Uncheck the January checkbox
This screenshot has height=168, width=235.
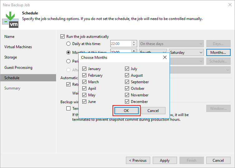[84, 69]
